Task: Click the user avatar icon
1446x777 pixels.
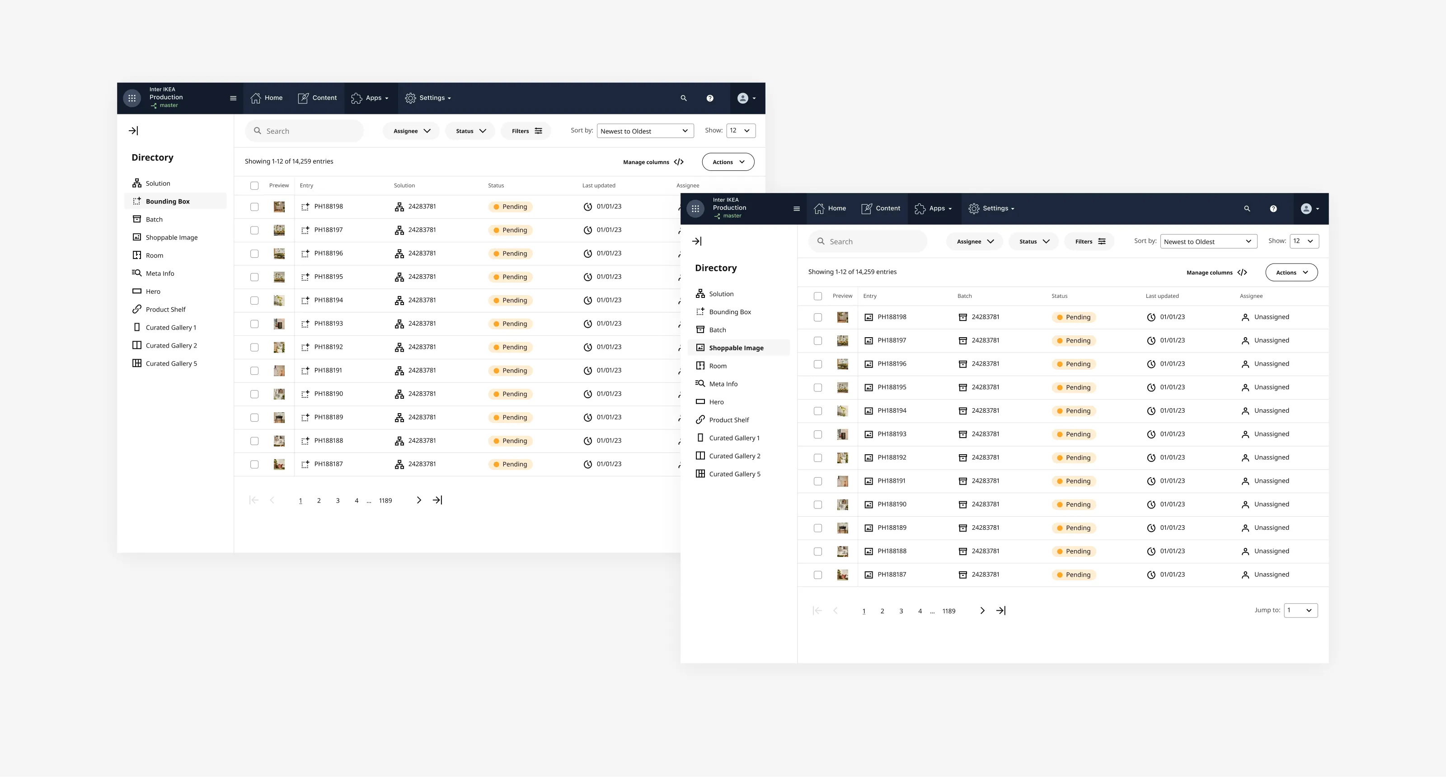Action: pos(1308,208)
